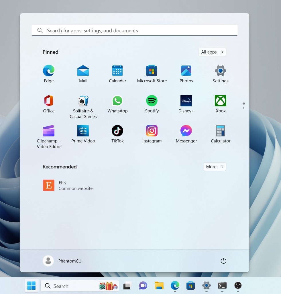
Task: Launch the Photos app
Action: tap(186, 74)
